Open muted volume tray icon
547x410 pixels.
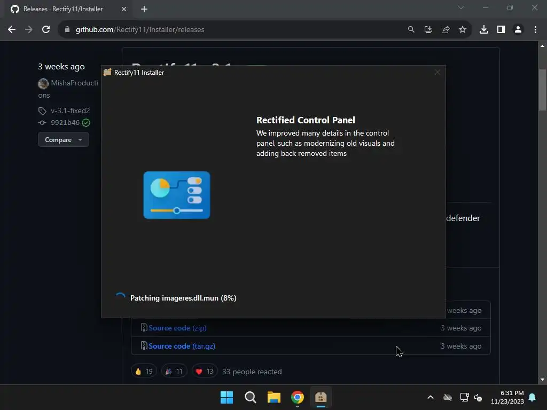click(478, 397)
